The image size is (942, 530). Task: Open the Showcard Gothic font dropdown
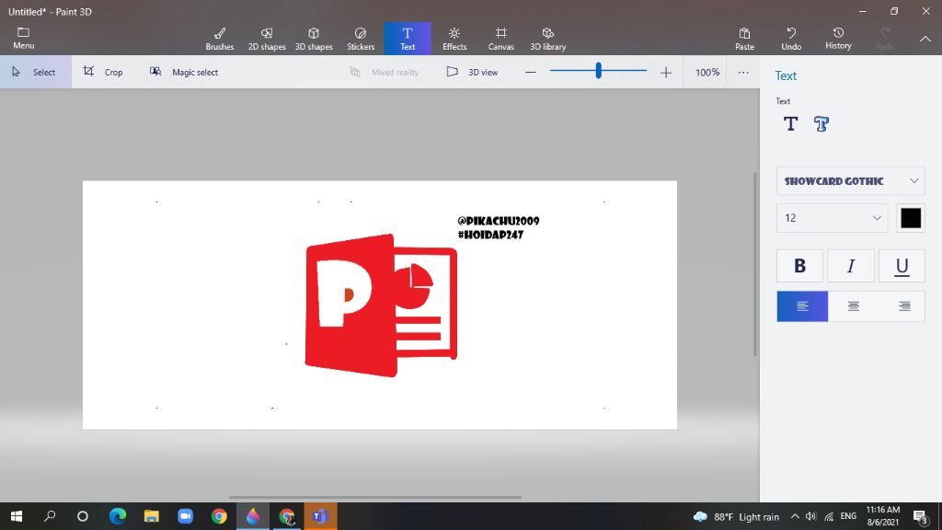coord(851,181)
